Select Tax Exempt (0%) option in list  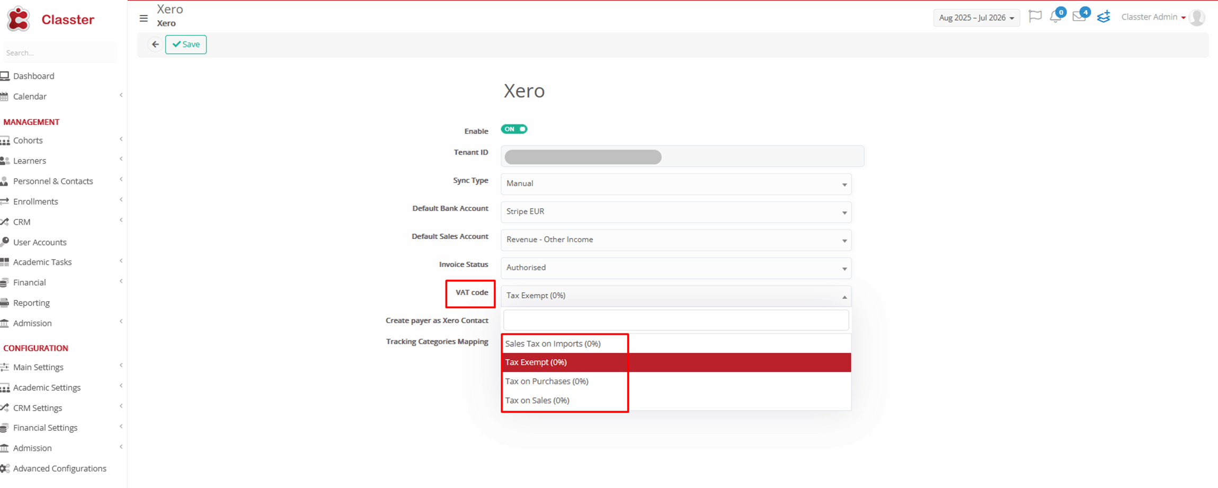click(676, 362)
